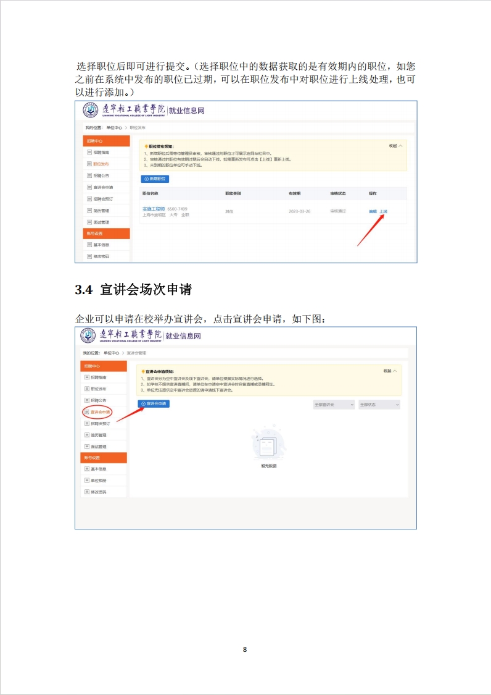This screenshot has height=695, width=491.
Task: Click the 职能类别 column header
Action: [x=233, y=194]
